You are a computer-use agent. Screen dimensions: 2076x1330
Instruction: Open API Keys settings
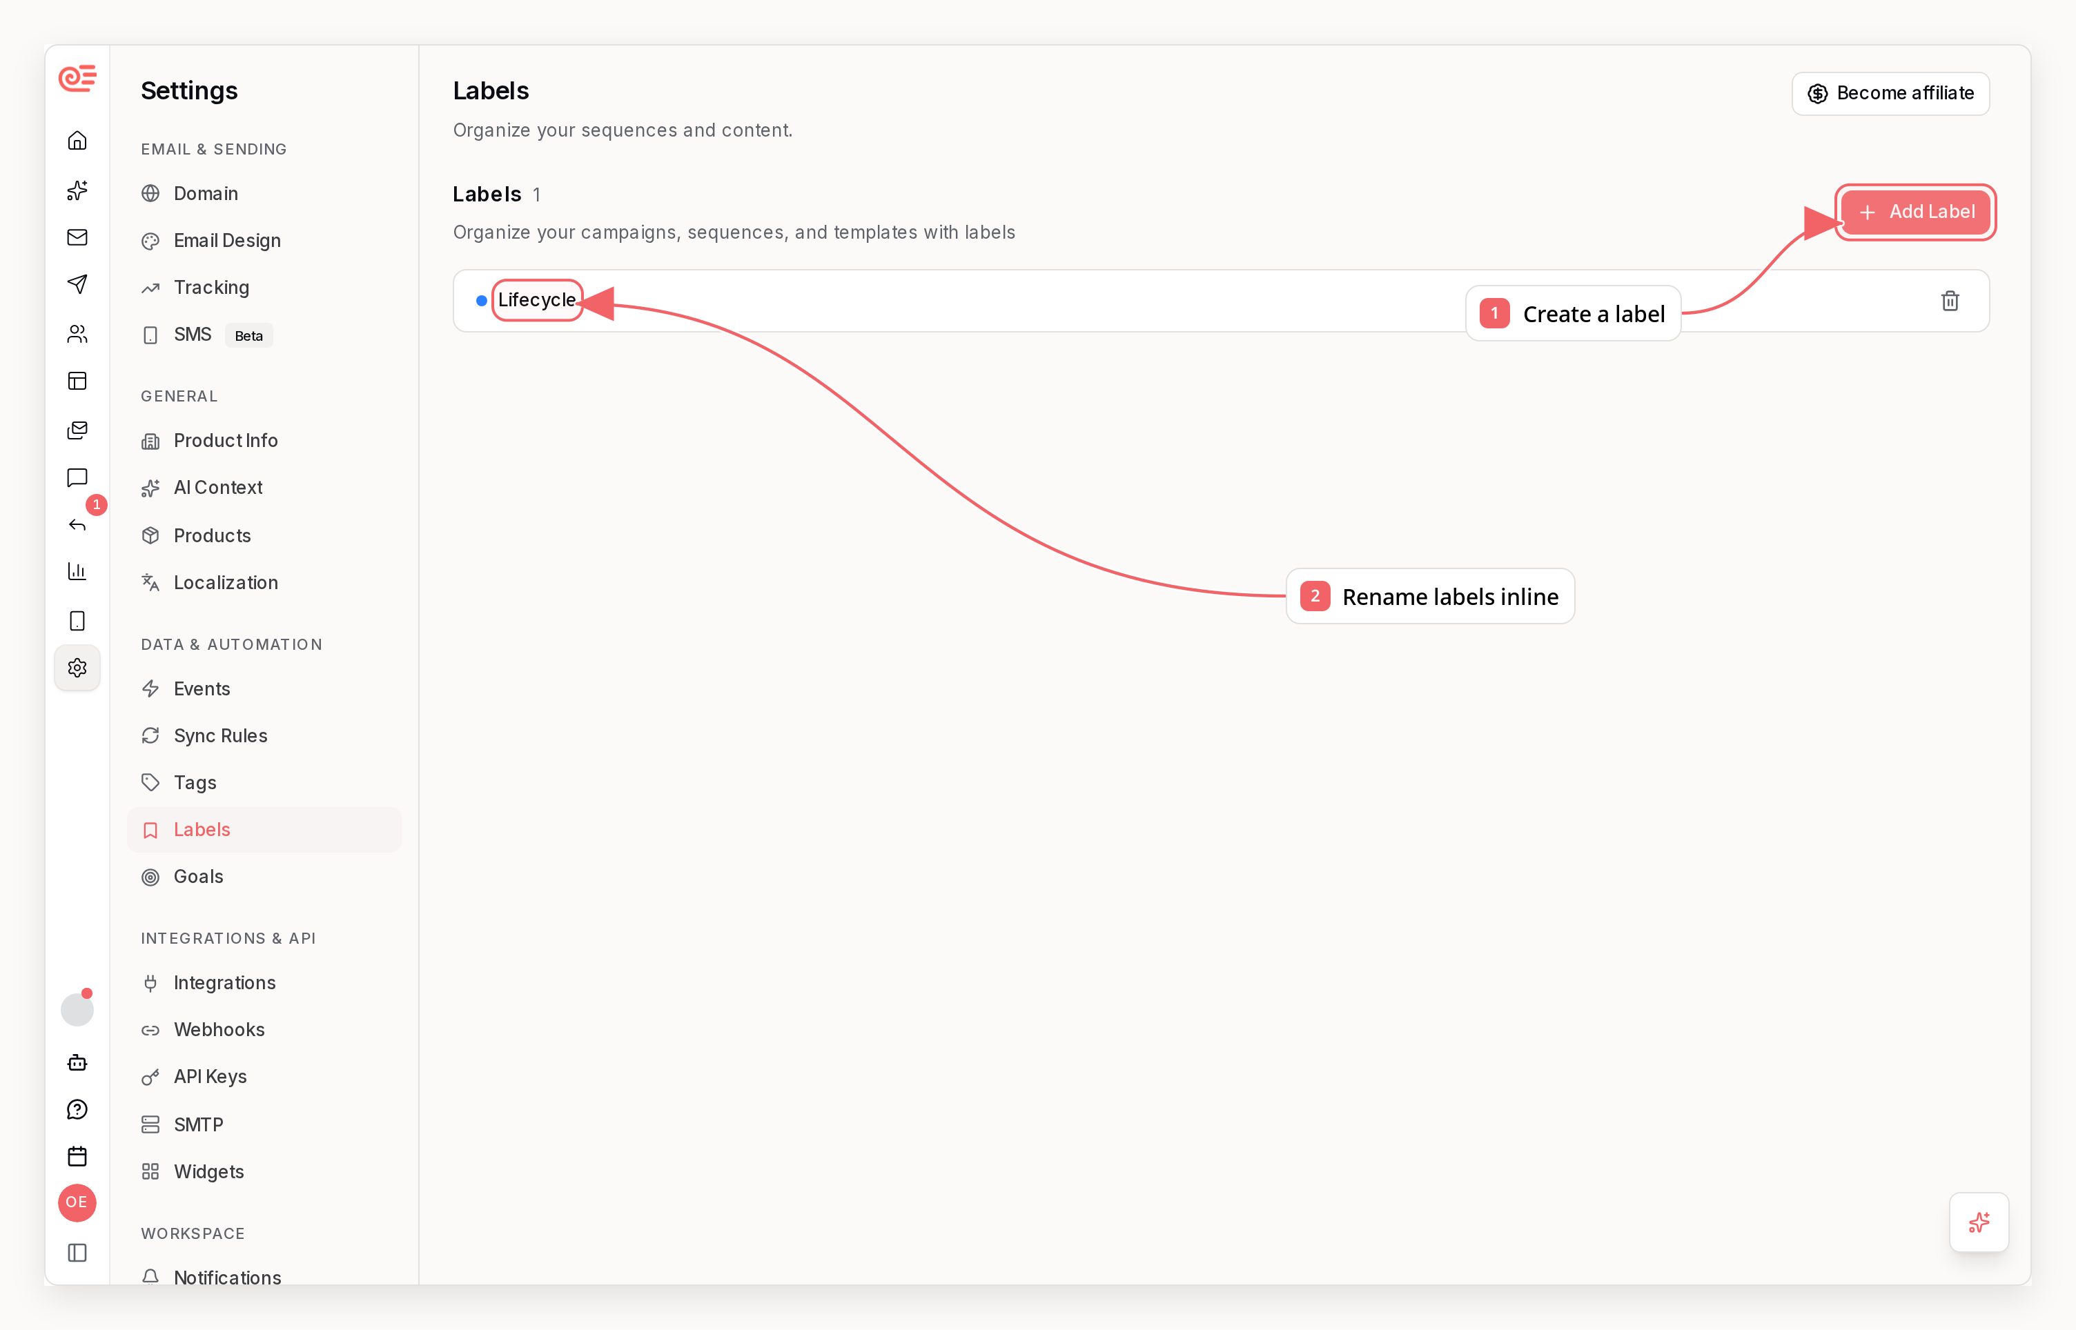(x=264, y=1077)
